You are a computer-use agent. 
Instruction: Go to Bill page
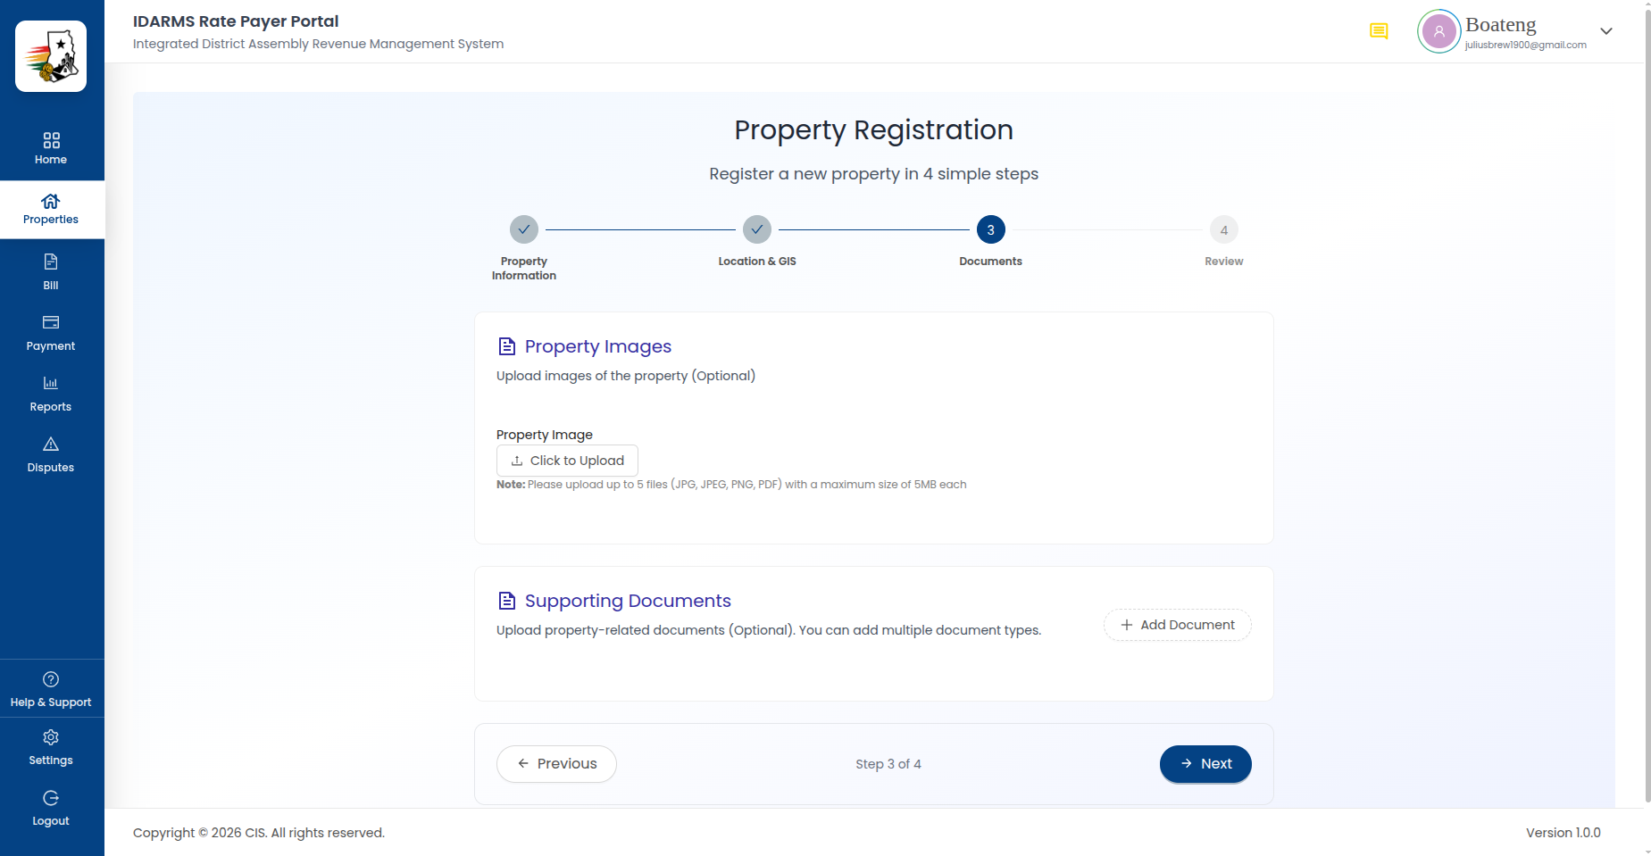pos(51,272)
